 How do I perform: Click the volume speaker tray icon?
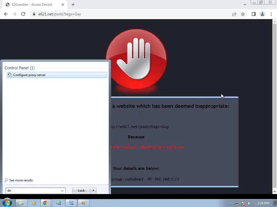250,203
